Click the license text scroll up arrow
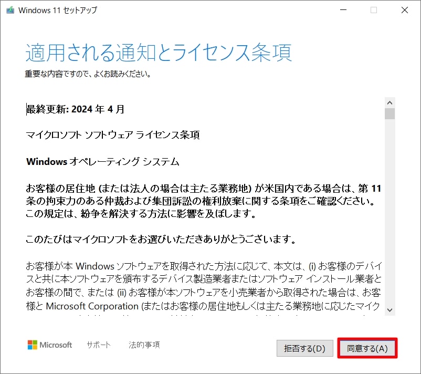The width and height of the screenshot is (421, 374). click(390, 102)
